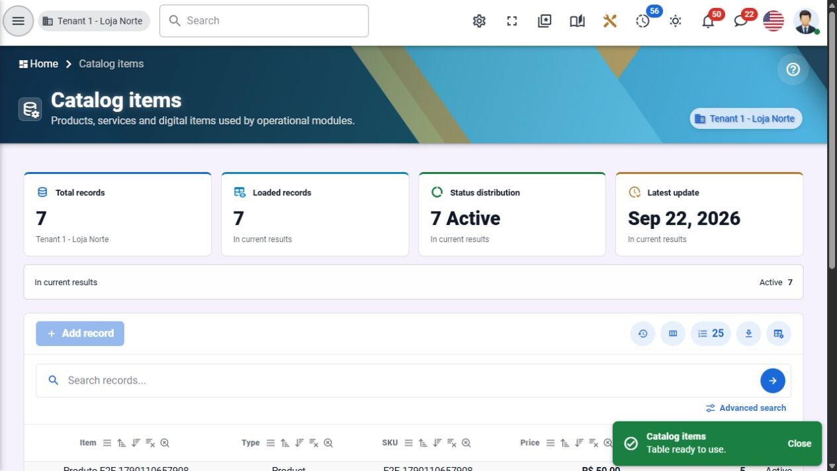Click the Latest update card
Viewport: 837px width, 471px height.
click(x=709, y=214)
